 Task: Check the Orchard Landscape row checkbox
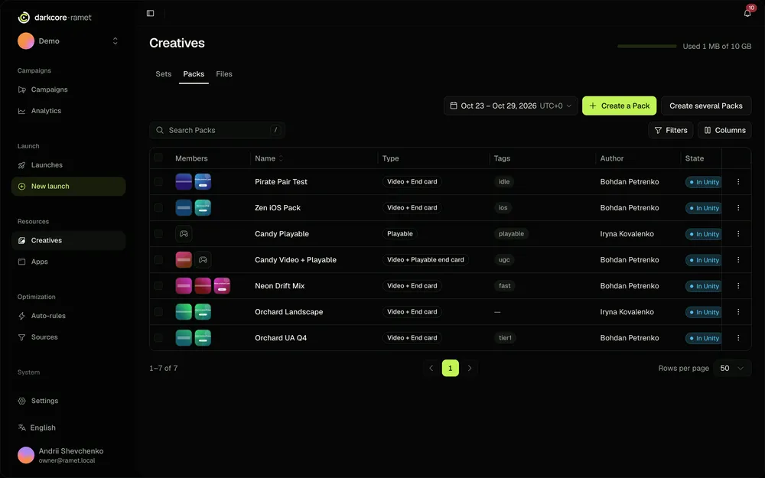pos(158,312)
